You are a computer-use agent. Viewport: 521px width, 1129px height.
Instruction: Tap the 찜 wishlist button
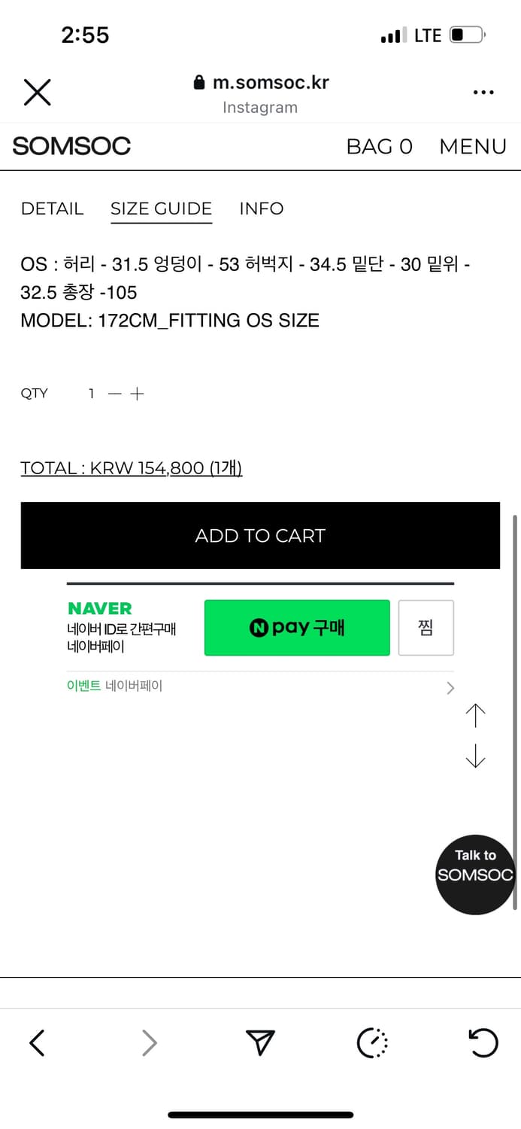426,628
